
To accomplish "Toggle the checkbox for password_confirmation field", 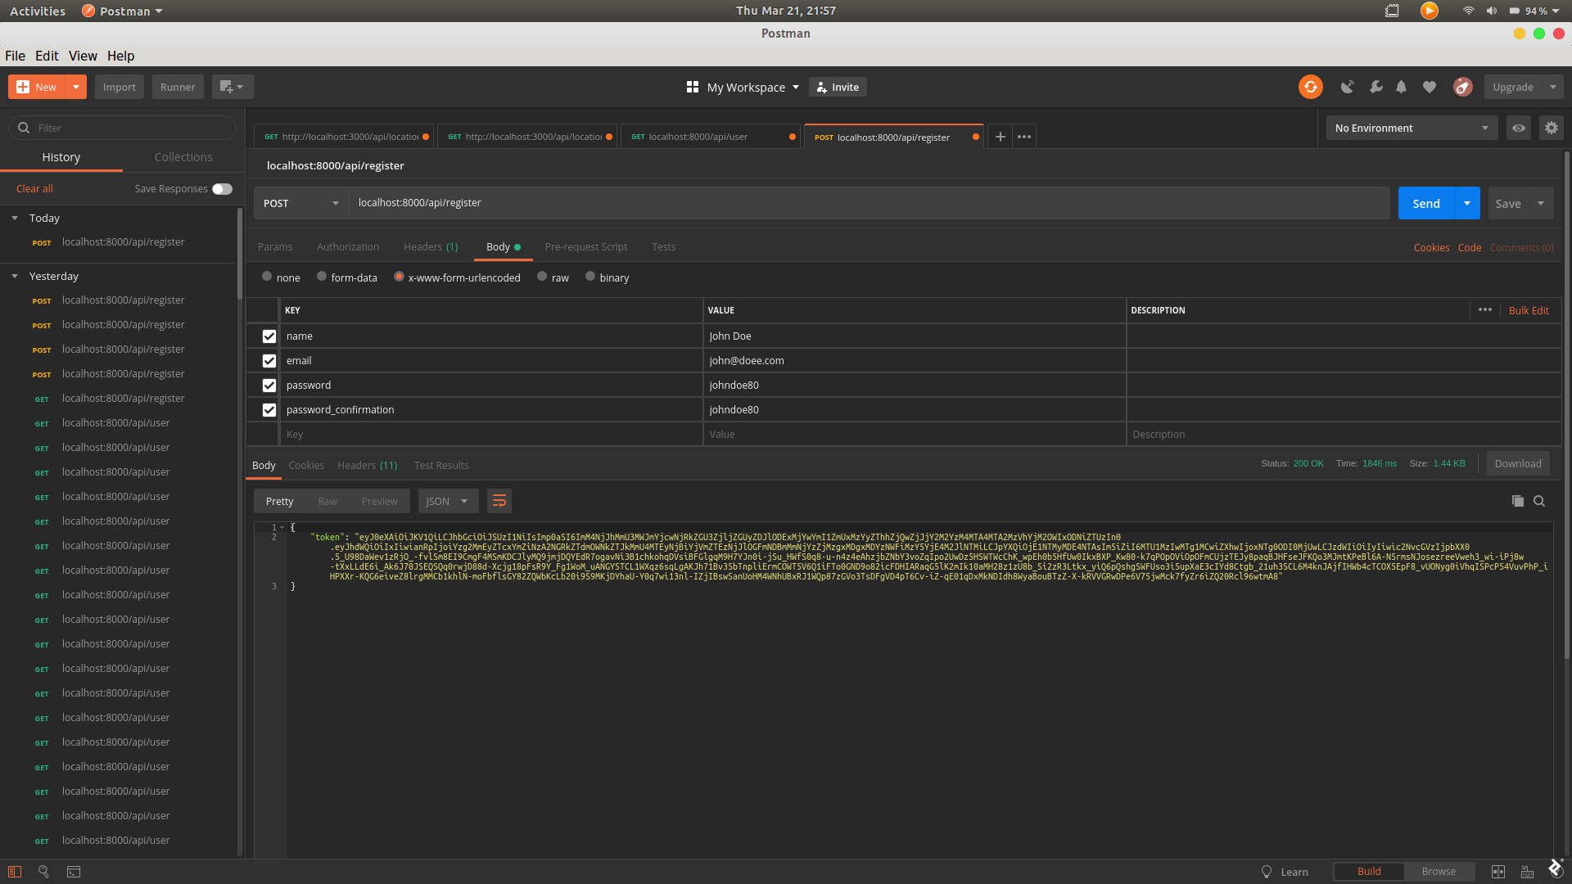I will (269, 409).
